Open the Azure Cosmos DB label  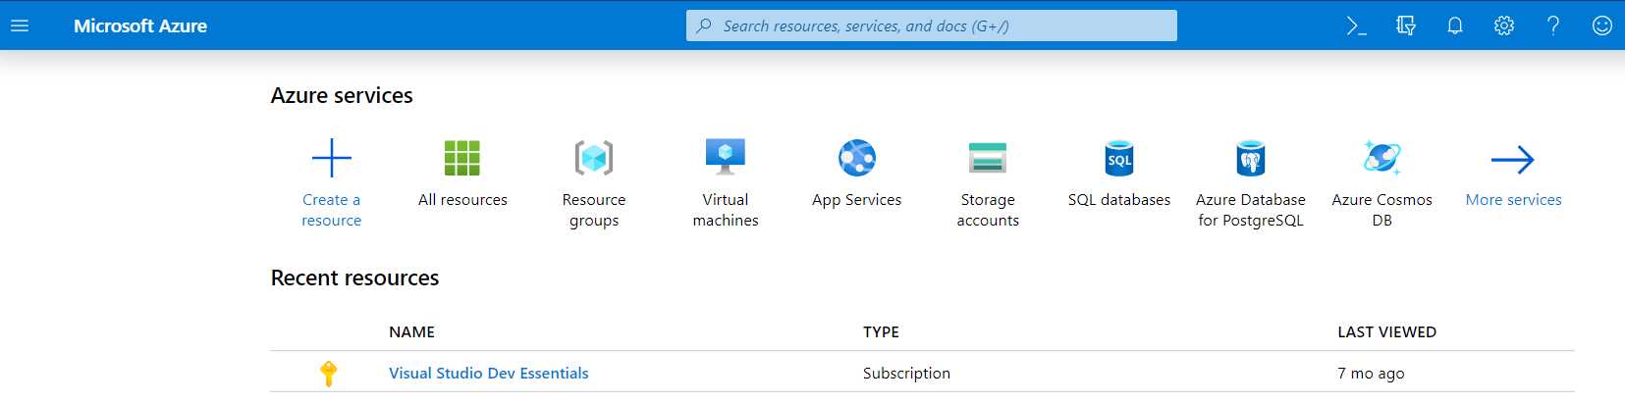coord(1382,210)
